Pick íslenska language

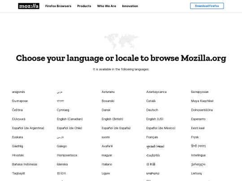62,164
